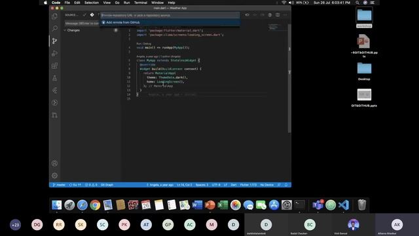Viewport: 419px width, 236px height.
Task: Open the Accounts icon in activity bar
Action: (54, 163)
